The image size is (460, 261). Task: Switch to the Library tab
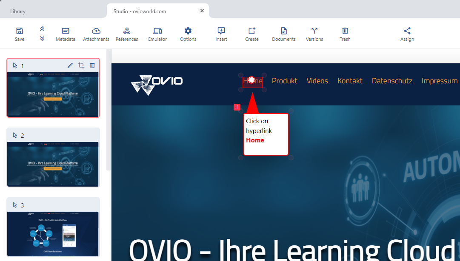coord(18,11)
